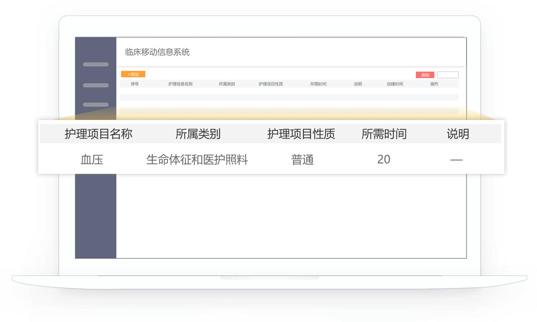Click the 临床移动信息系统 title
The width and height of the screenshot is (537, 322).
(x=157, y=52)
